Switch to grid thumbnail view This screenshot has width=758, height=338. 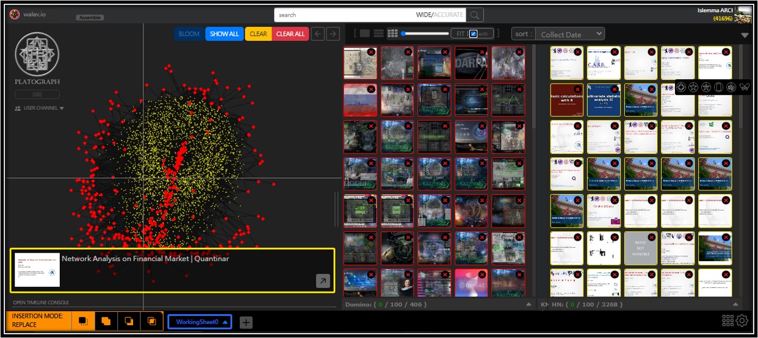(393, 34)
